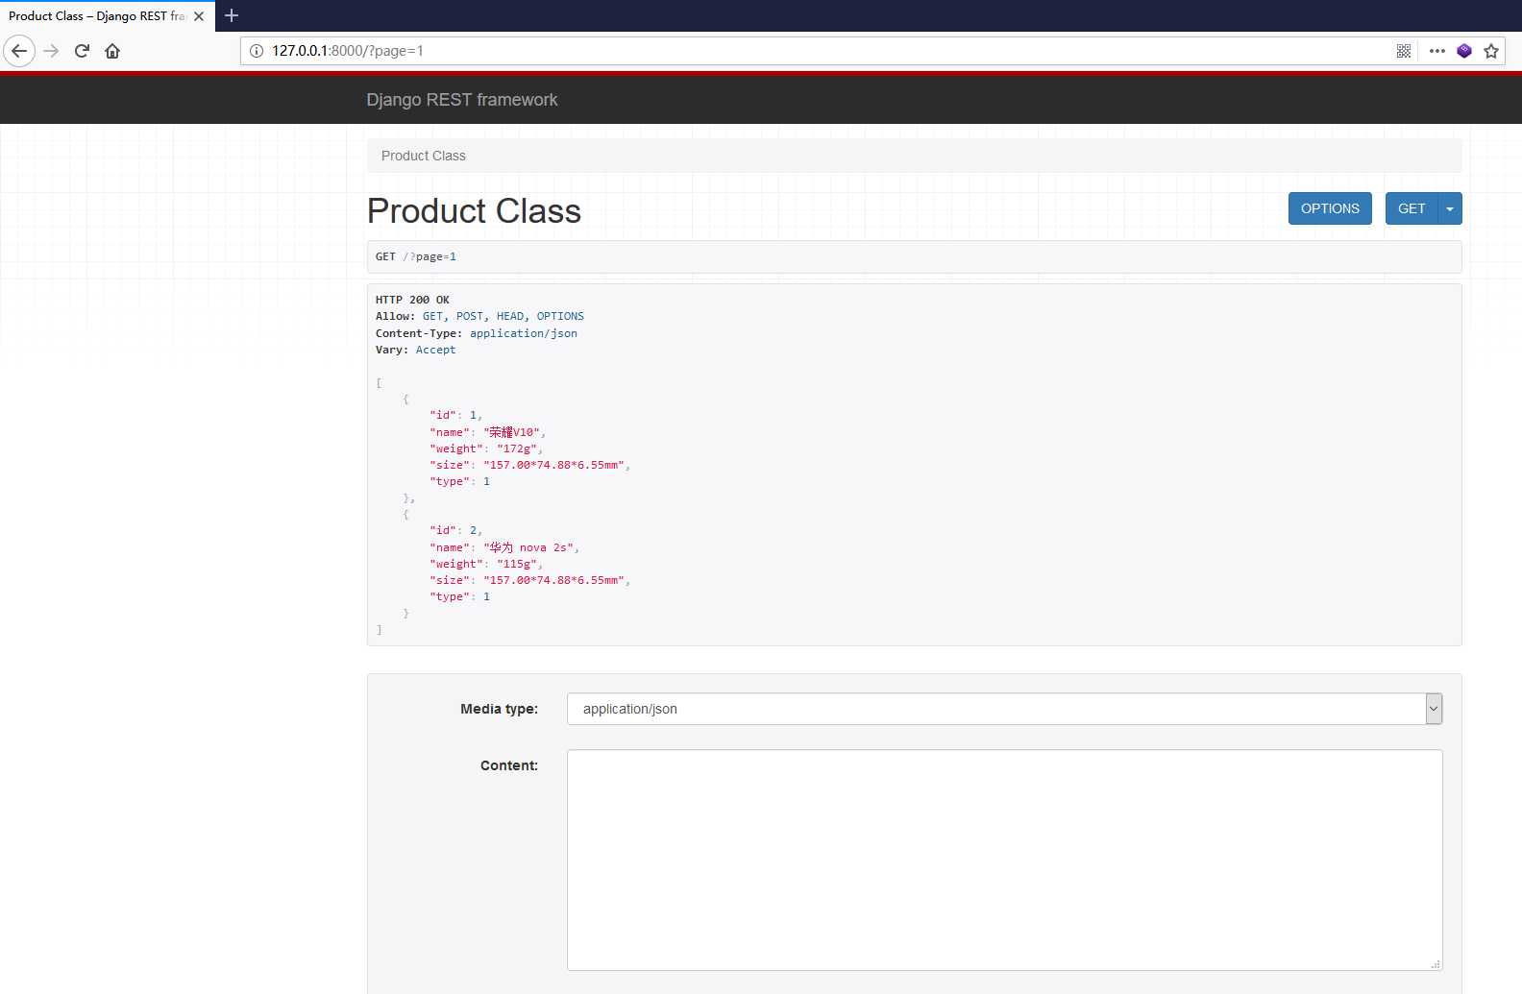Click the Product Class page heading

pos(474,211)
